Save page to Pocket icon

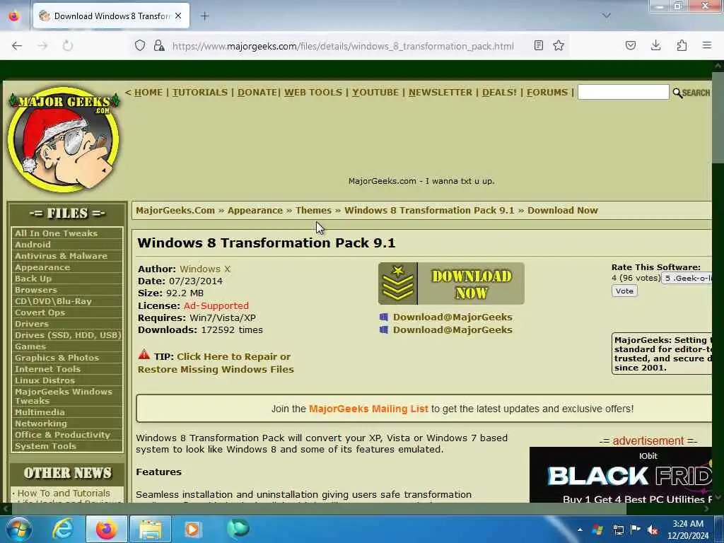[631, 45]
